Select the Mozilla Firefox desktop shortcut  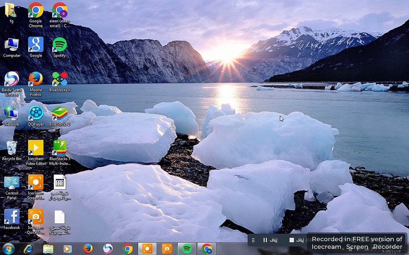pos(36,84)
